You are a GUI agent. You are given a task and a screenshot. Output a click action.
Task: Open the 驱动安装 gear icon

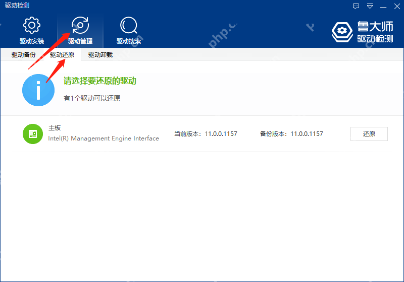(32, 25)
